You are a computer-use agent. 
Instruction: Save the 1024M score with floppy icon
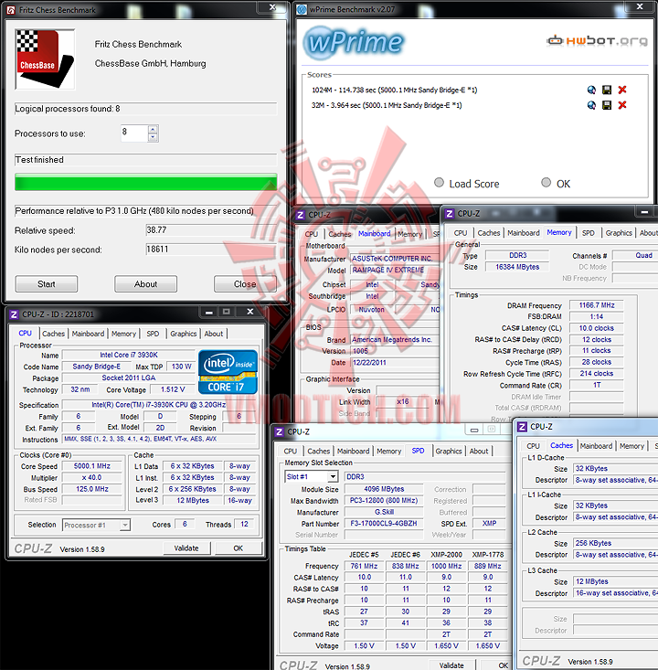607,90
